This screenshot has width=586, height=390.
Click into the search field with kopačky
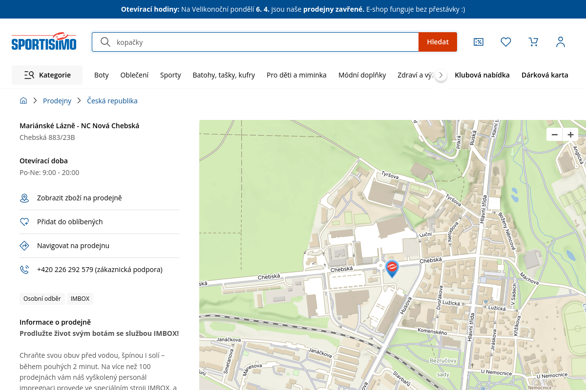click(264, 42)
